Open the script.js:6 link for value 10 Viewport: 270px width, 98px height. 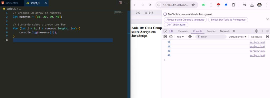point(257,42)
